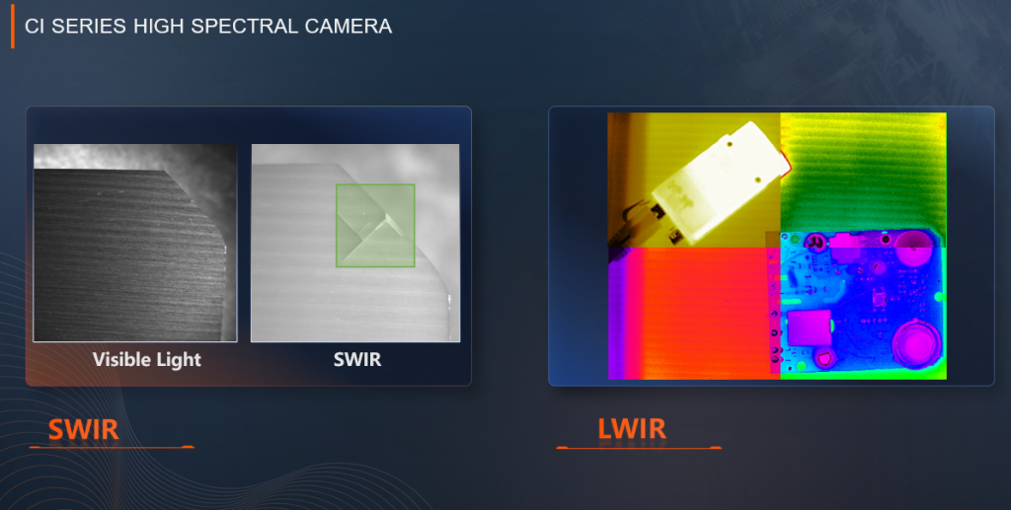Select the green highlight box in the SWIR image
Image resolution: width=1011 pixels, height=510 pixels.
point(375,225)
